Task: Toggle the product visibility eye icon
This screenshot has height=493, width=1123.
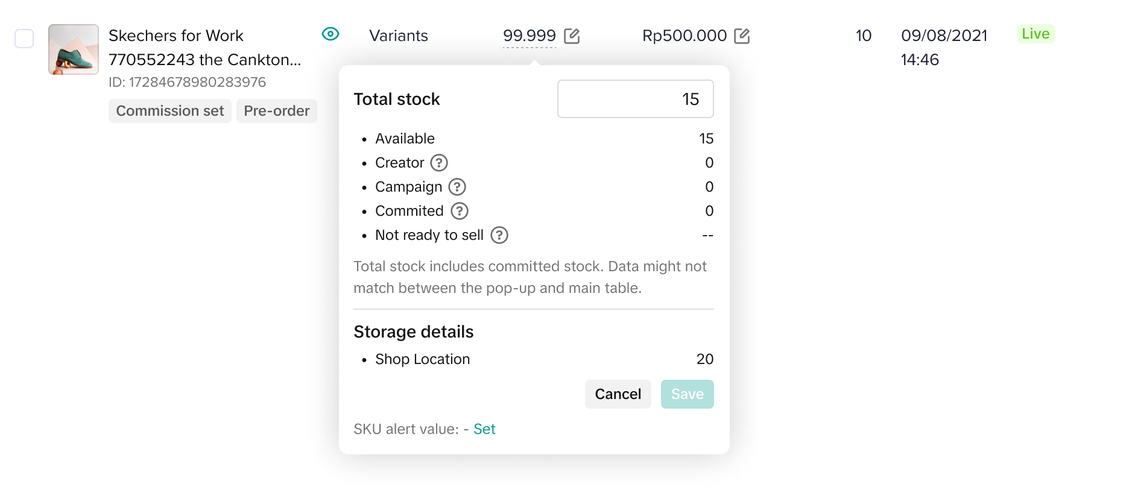Action: 331,34
